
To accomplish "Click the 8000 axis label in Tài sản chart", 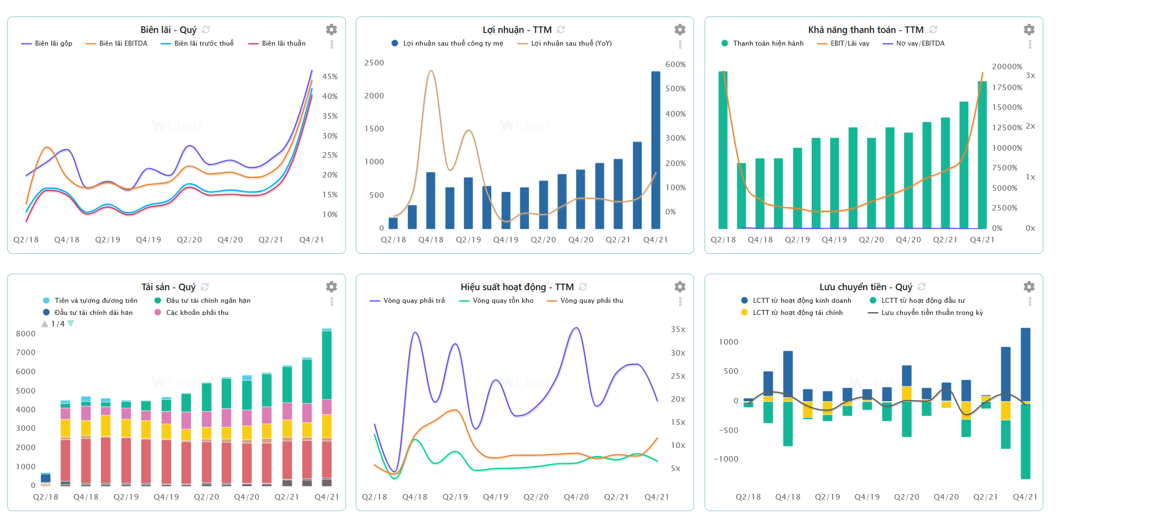I will pos(26,334).
